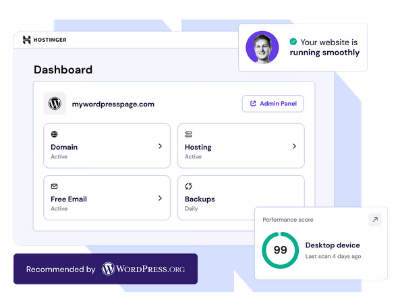Screen dimensions: 400x308
Task: Open the Domain card
Action: tap(107, 146)
